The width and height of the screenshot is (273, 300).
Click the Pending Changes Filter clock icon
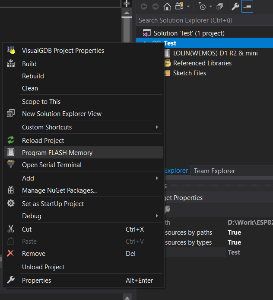[x=202, y=6]
